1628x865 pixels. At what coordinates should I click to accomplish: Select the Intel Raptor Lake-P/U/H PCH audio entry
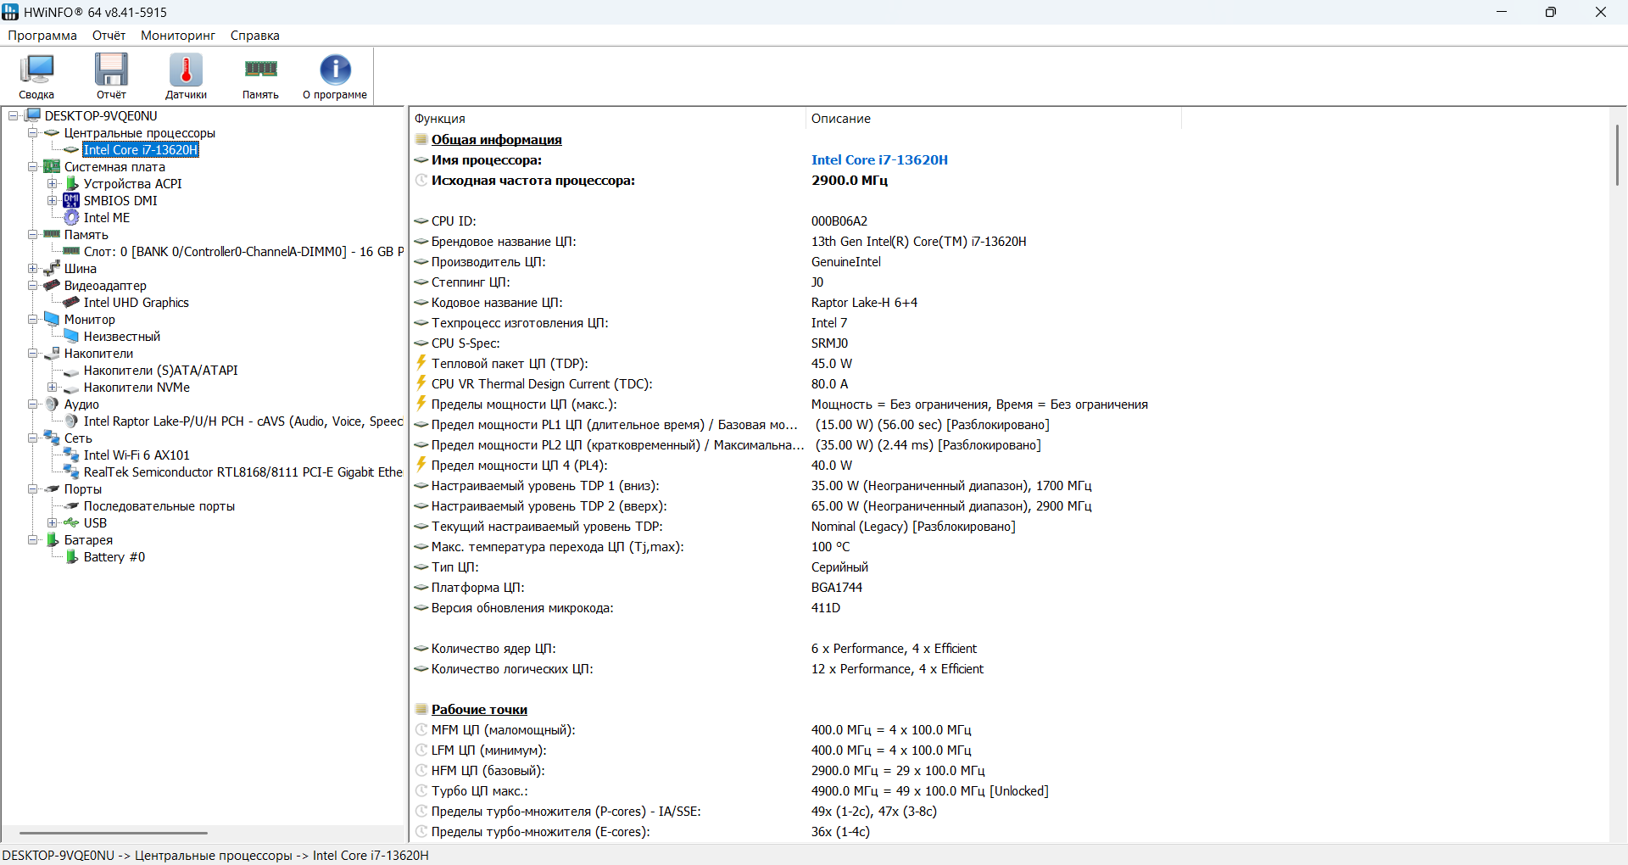pyautogui.click(x=243, y=421)
